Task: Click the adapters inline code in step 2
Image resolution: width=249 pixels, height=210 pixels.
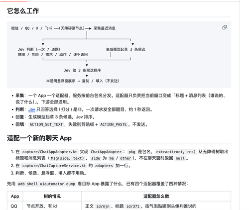Action: (x=104, y=166)
